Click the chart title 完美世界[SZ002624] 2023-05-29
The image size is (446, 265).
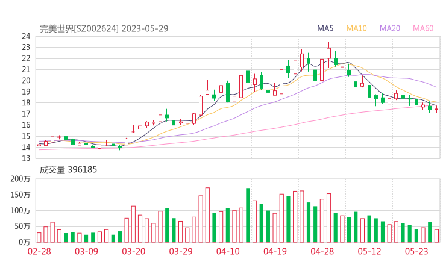[x=104, y=29]
